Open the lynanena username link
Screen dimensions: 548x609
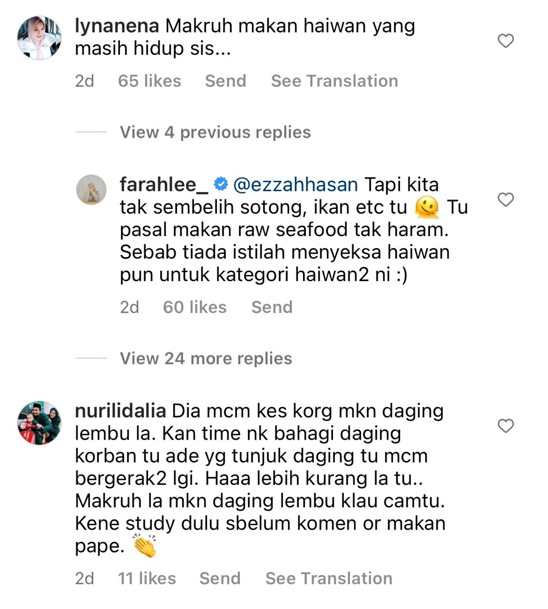point(117,26)
